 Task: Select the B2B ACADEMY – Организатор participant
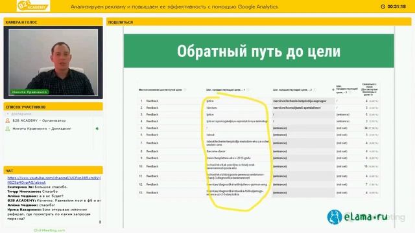pyautogui.click(x=39, y=120)
